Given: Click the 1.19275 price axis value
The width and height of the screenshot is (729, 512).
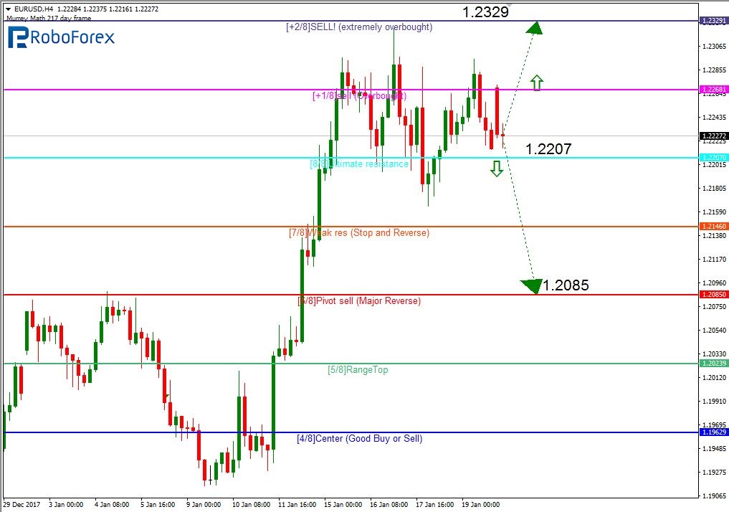Looking at the screenshot, I should tap(714, 472).
